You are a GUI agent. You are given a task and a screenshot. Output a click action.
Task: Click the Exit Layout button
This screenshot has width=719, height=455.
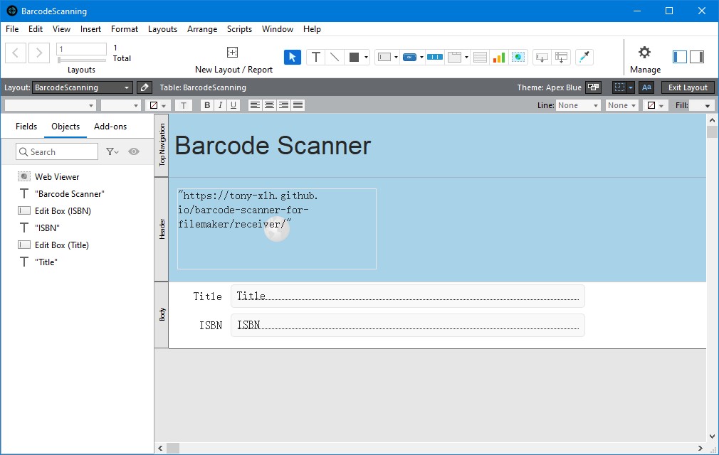click(688, 87)
